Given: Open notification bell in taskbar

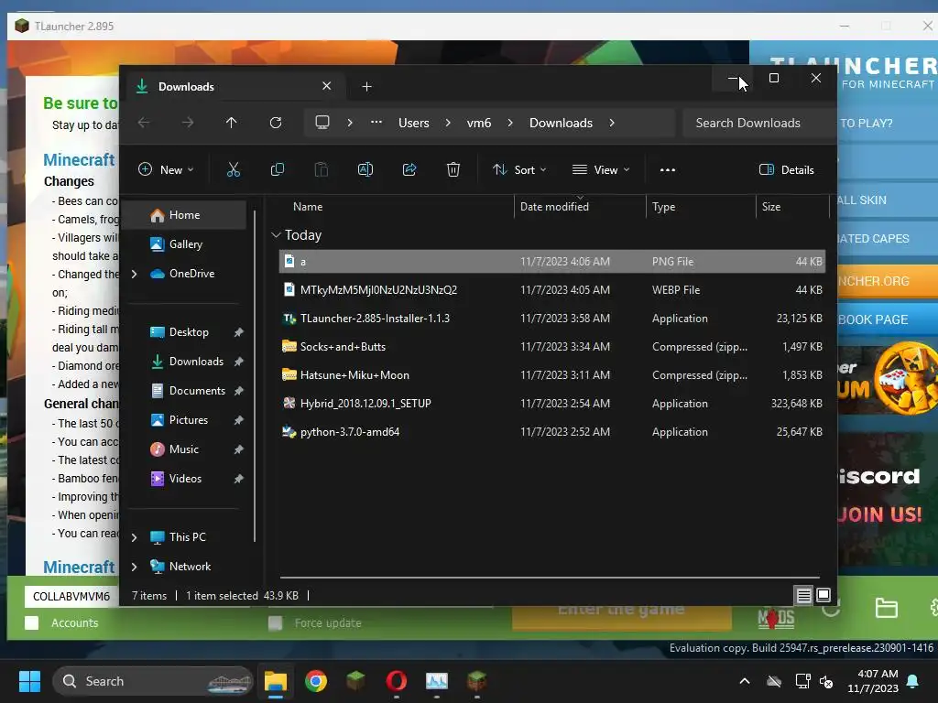Looking at the screenshot, I should (x=913, y=681).
